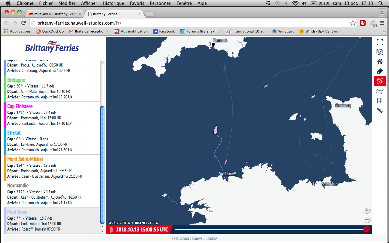389x243 pixels.
Task: Open the Fenêtre menu
Action: pyautogui.click(x=184, y=3)
